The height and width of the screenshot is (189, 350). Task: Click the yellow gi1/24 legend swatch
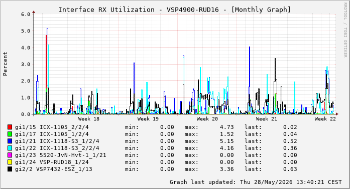(10, 162)
